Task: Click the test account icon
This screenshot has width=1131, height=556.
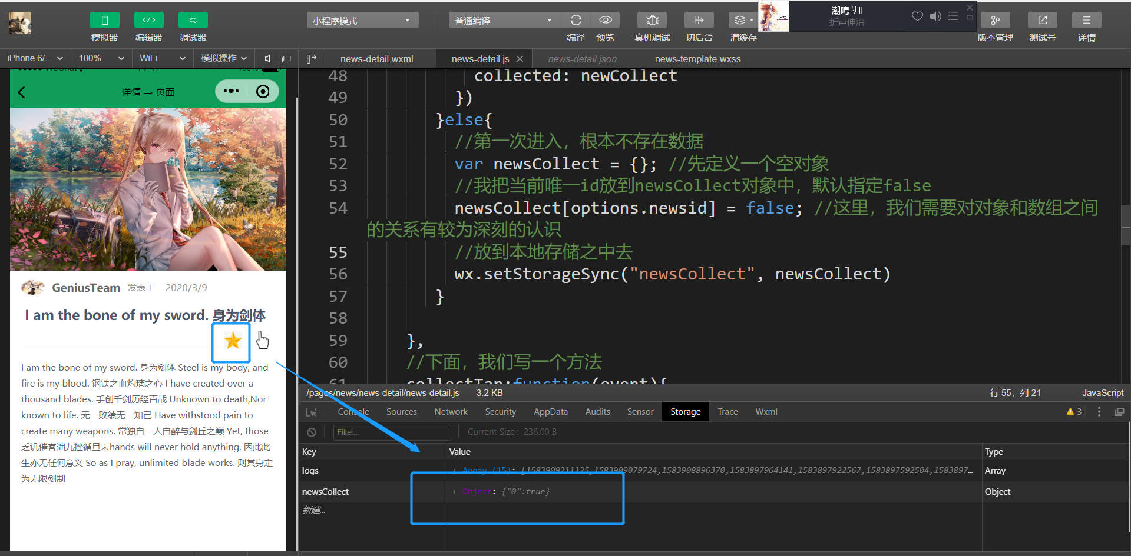Action: [x=1043, y=20]
